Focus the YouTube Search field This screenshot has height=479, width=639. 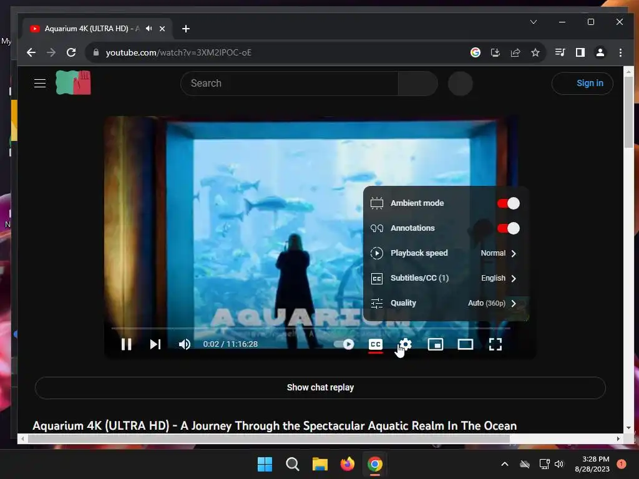click(x=290, y=84)
